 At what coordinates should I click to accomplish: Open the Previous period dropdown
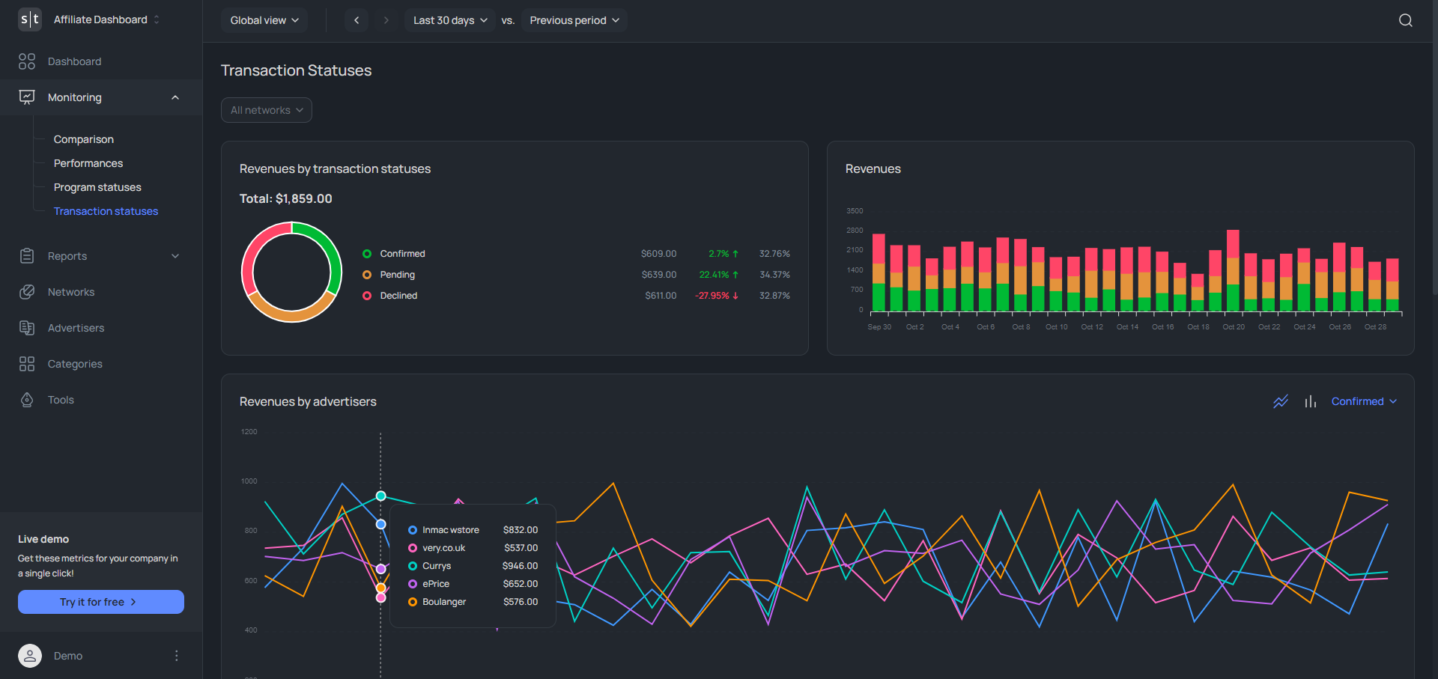574,20
